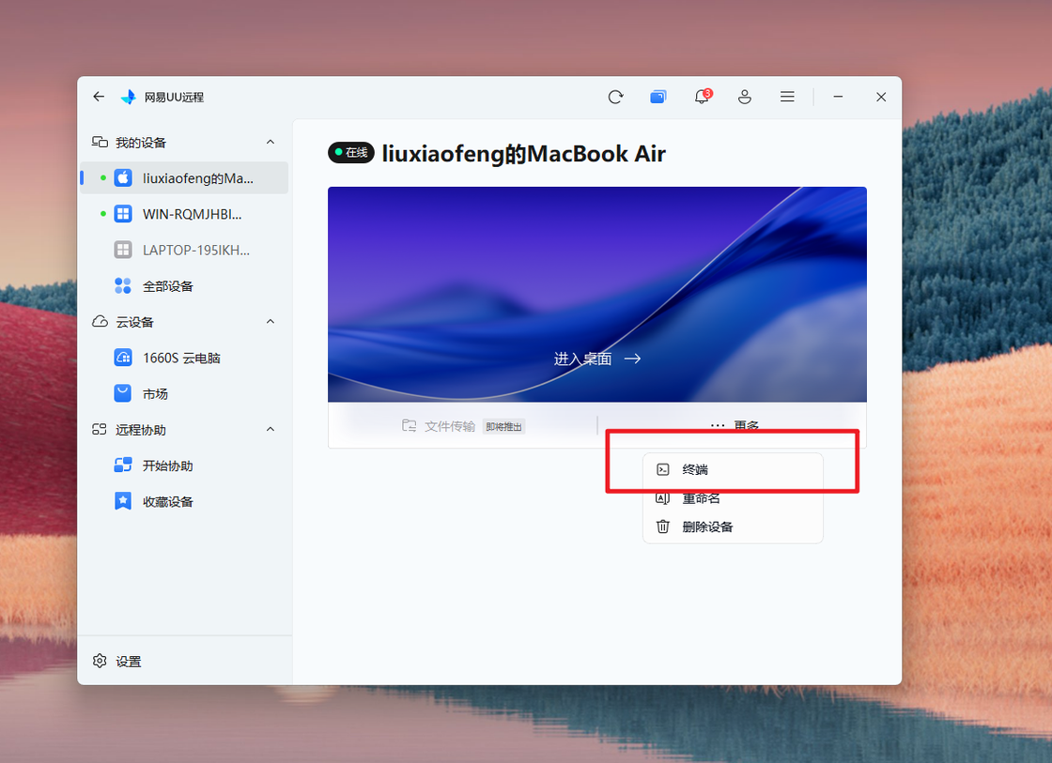Screen dimensions: 1052x763
Task: Minimize the UU Remote window
Action: click(838, 98)
